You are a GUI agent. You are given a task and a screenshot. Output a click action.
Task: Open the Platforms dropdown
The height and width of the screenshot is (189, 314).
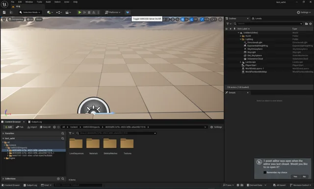[113, 12]
